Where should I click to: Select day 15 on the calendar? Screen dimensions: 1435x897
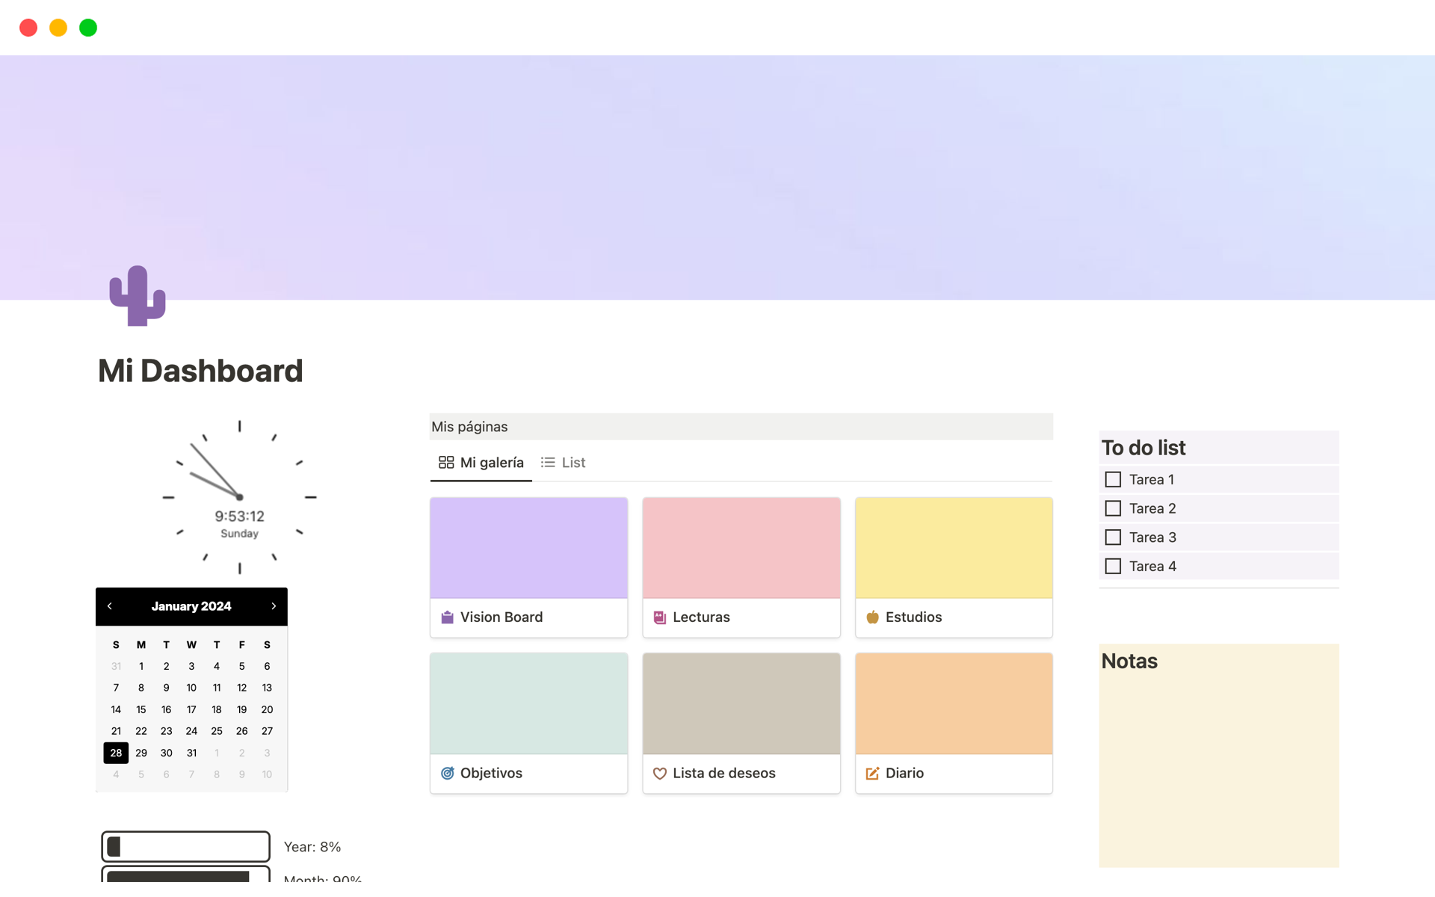(x=141, y=709)
